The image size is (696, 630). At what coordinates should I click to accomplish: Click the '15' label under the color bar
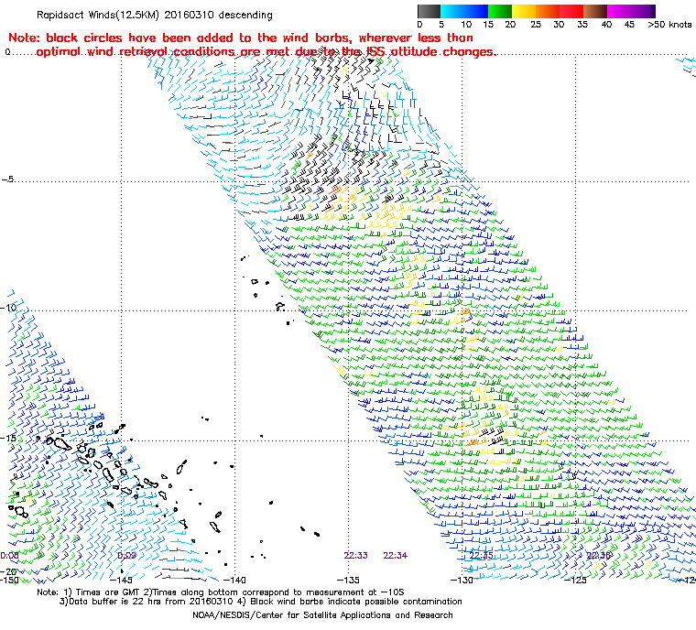[x=488, y=25]
